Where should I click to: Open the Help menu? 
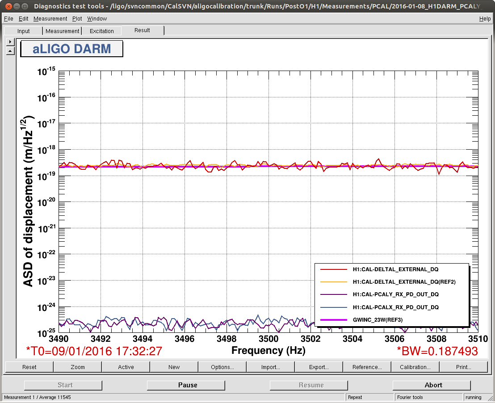pos(485,19)
